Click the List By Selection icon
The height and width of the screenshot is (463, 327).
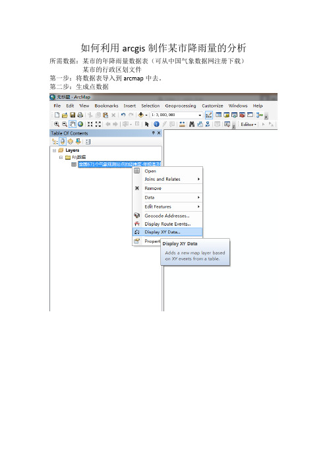78,142
